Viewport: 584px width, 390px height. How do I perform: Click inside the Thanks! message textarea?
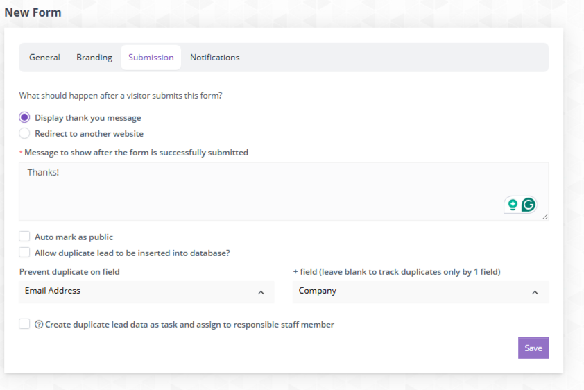pyautogui.click(x=284, y=192)
